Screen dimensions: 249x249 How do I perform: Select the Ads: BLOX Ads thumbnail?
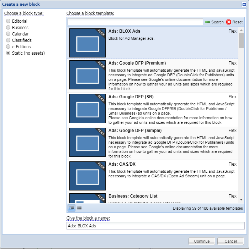(x=87, y=43)
